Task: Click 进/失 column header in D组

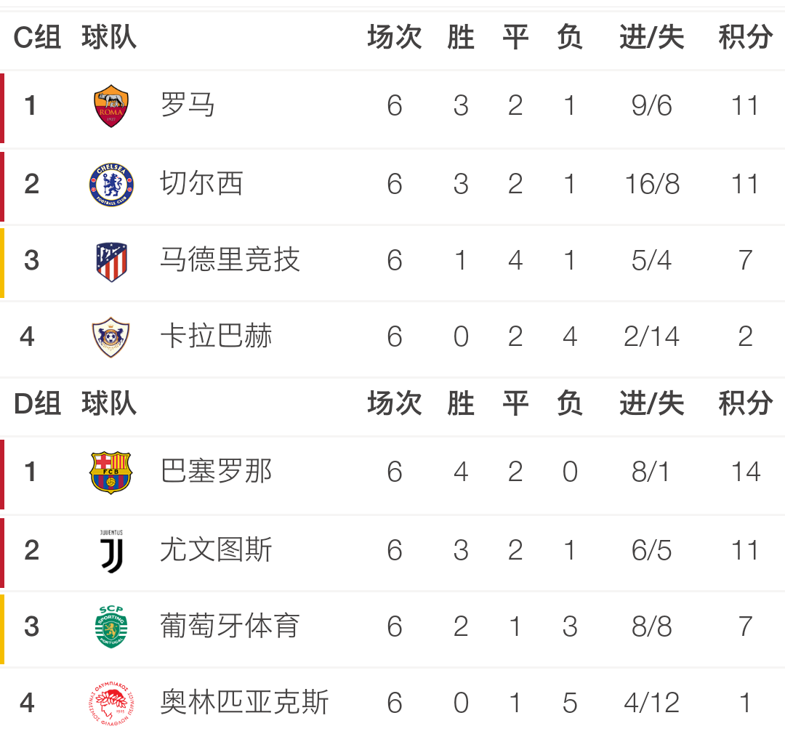Action: point(651,403)
